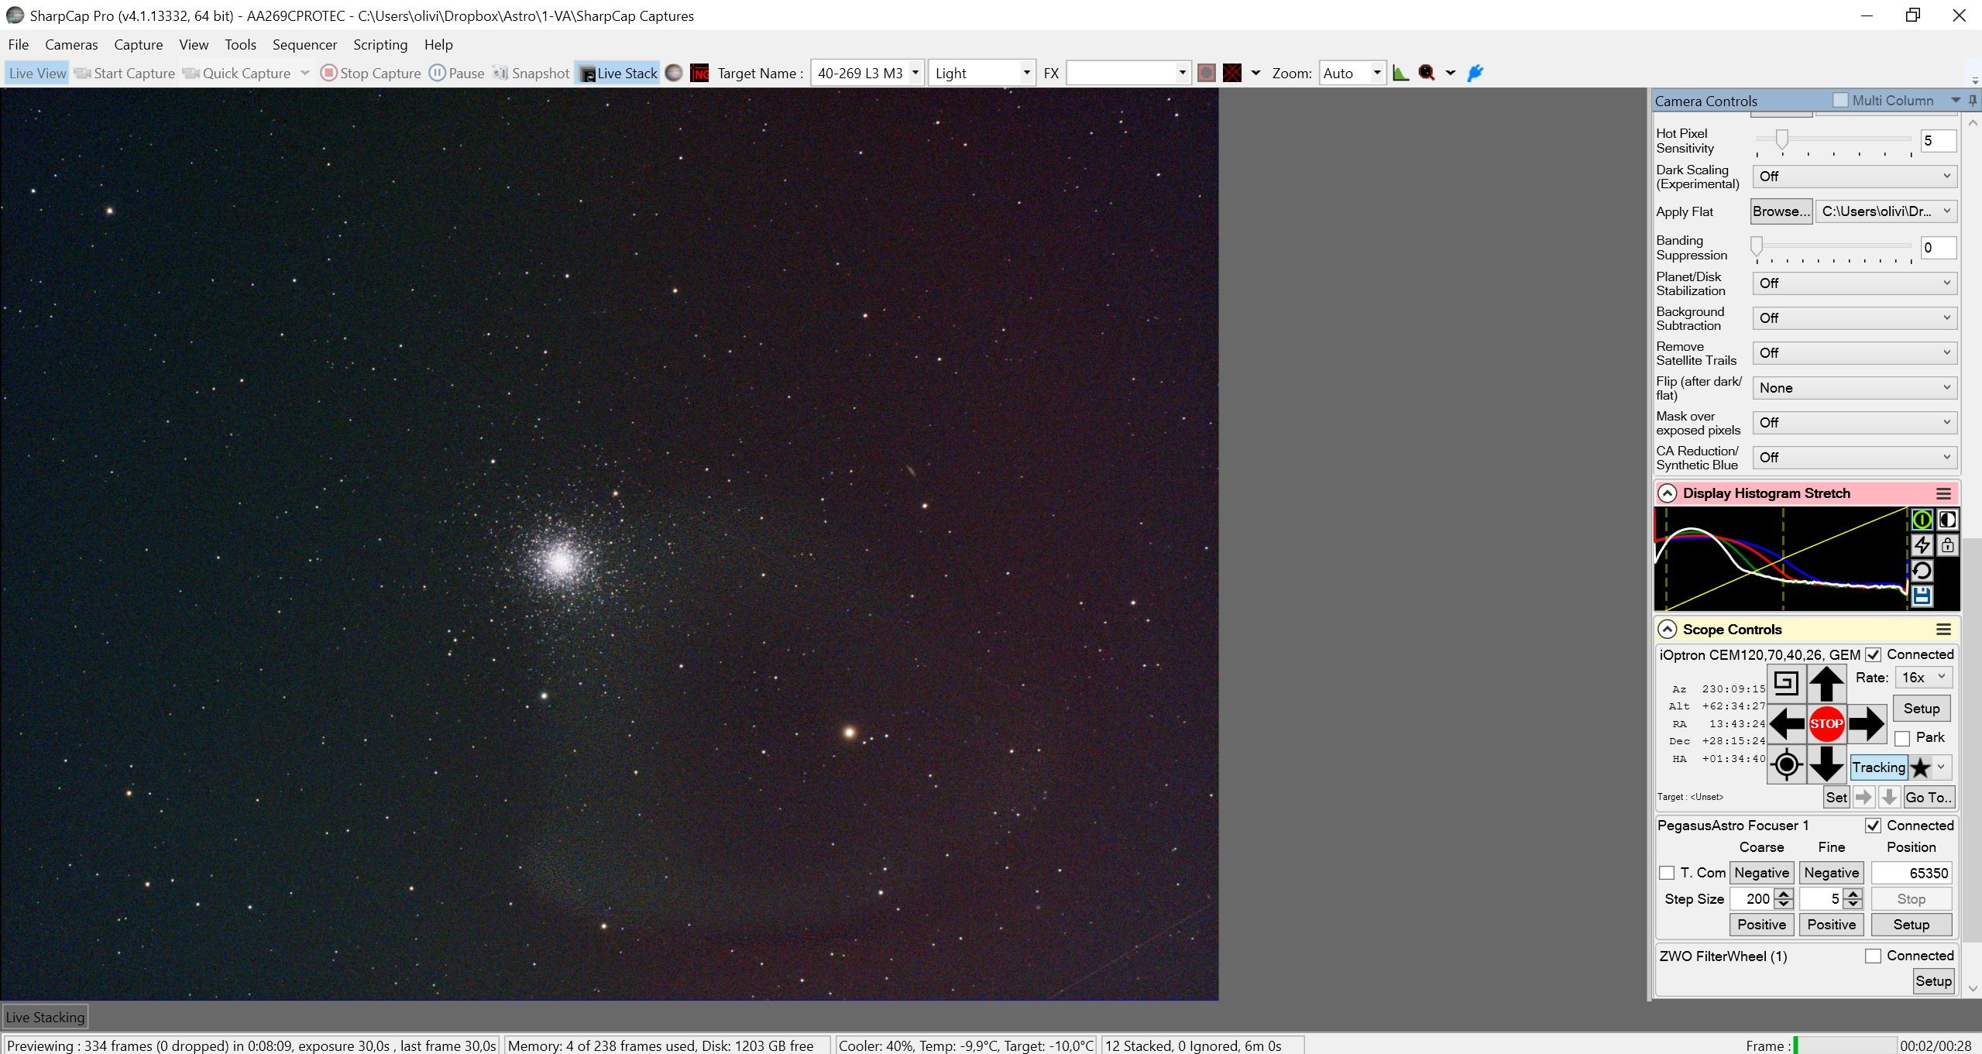Click the spiral search icon
Viewport: 1982px width, 1054px height.
1786,683
